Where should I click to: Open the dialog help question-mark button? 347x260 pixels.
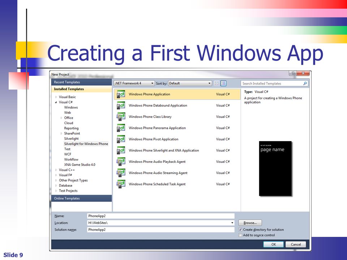(x=292, y=73)
